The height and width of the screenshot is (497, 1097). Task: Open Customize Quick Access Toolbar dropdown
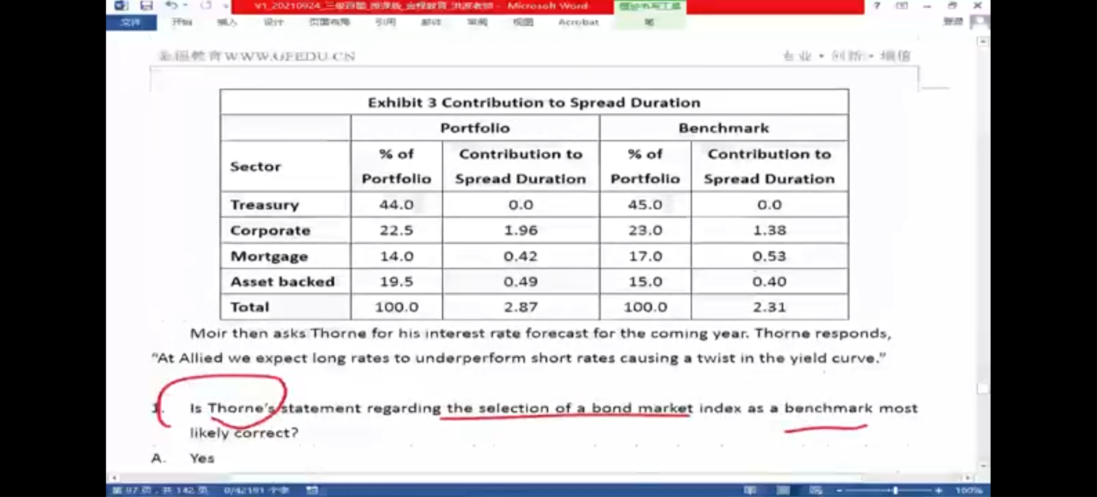[x=225, y=6]
